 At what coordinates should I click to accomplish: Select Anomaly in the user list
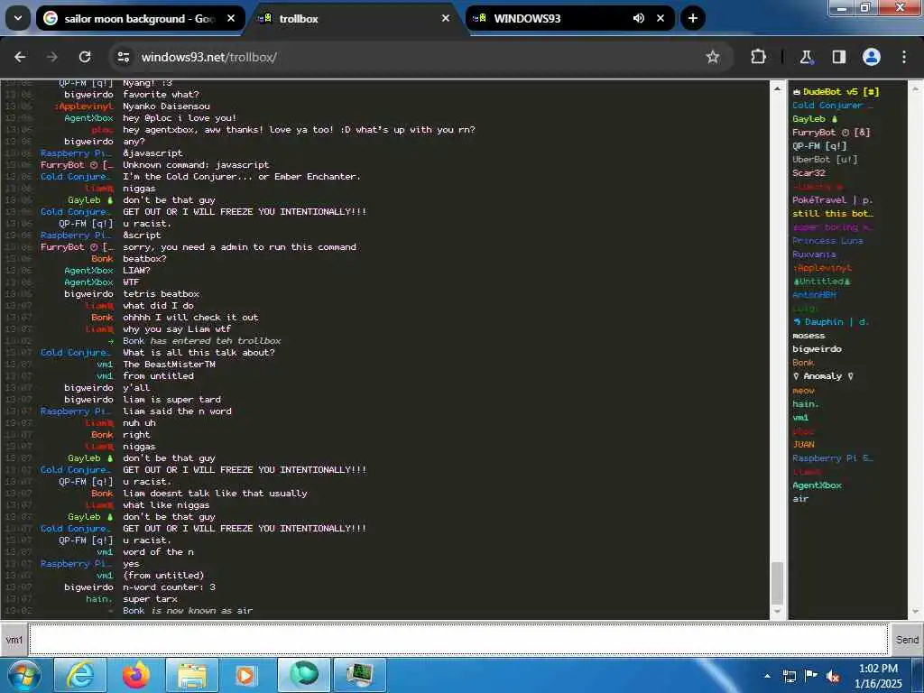pos(823,376)
